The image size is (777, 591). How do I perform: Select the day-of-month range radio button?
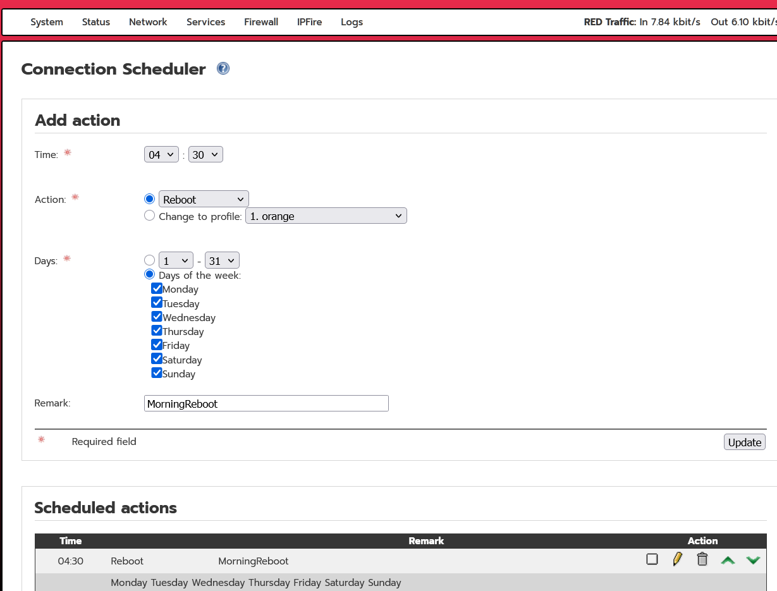click(x=149, y=260)
